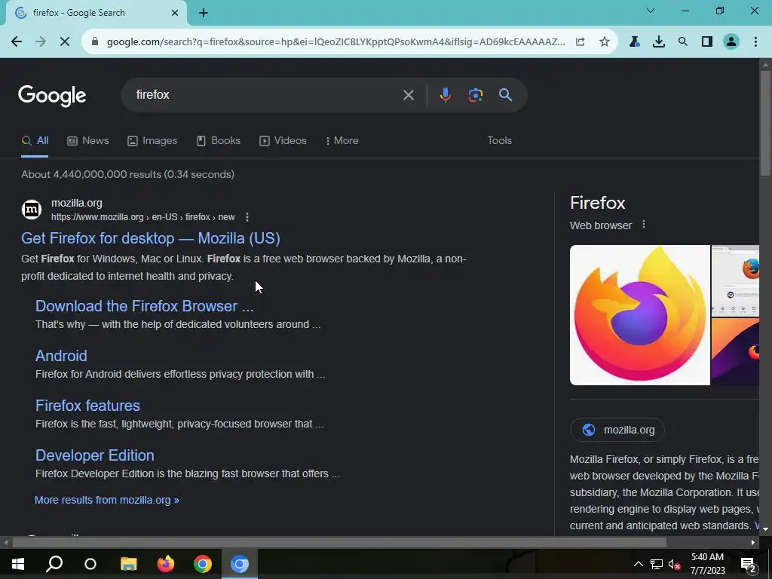Screen dimensions: 772x579
Task: Open the Chrome profile avatar
Action: point(731,42)
